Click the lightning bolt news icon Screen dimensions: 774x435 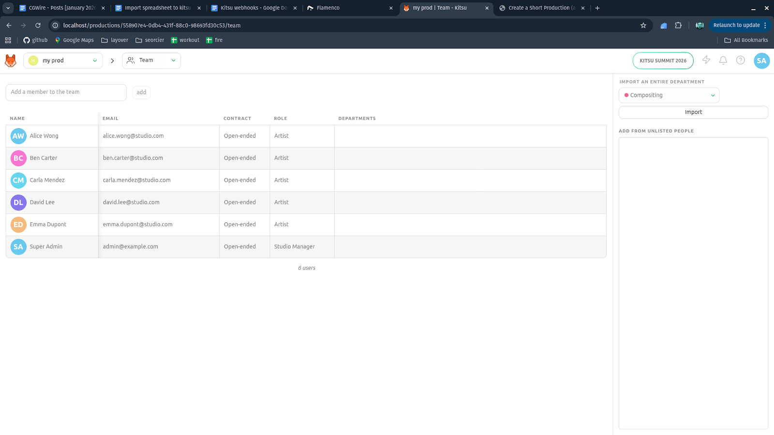(x=706, y=60)
